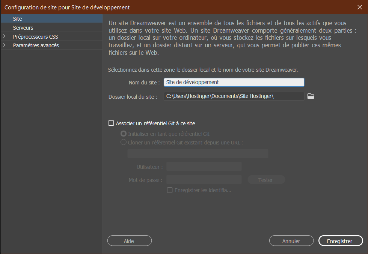368x254 pixels.
Task: Open the Préprocesseurs CSS settings
Action: 36,36
